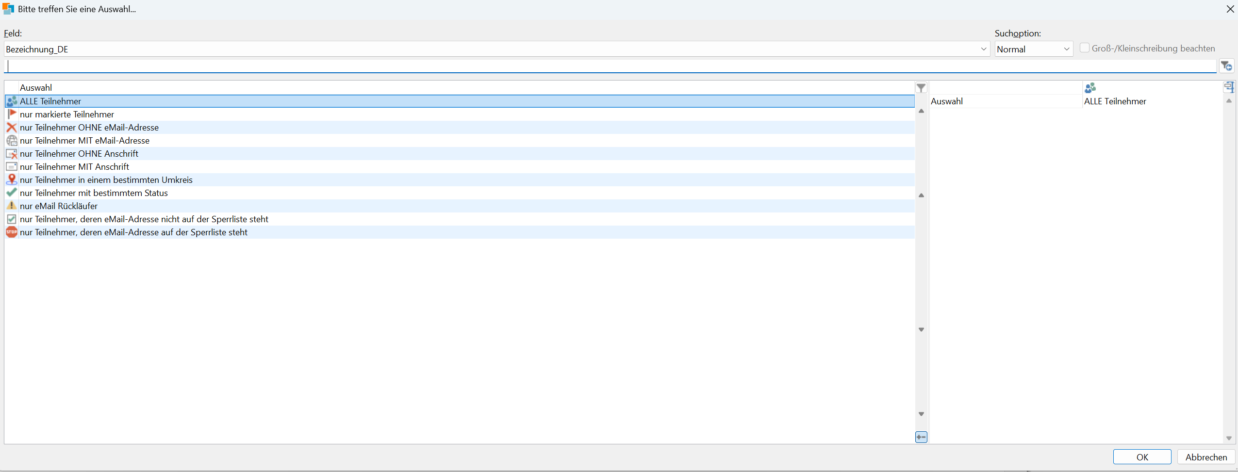Click the red flag icon for marked participants

point(12,114)
